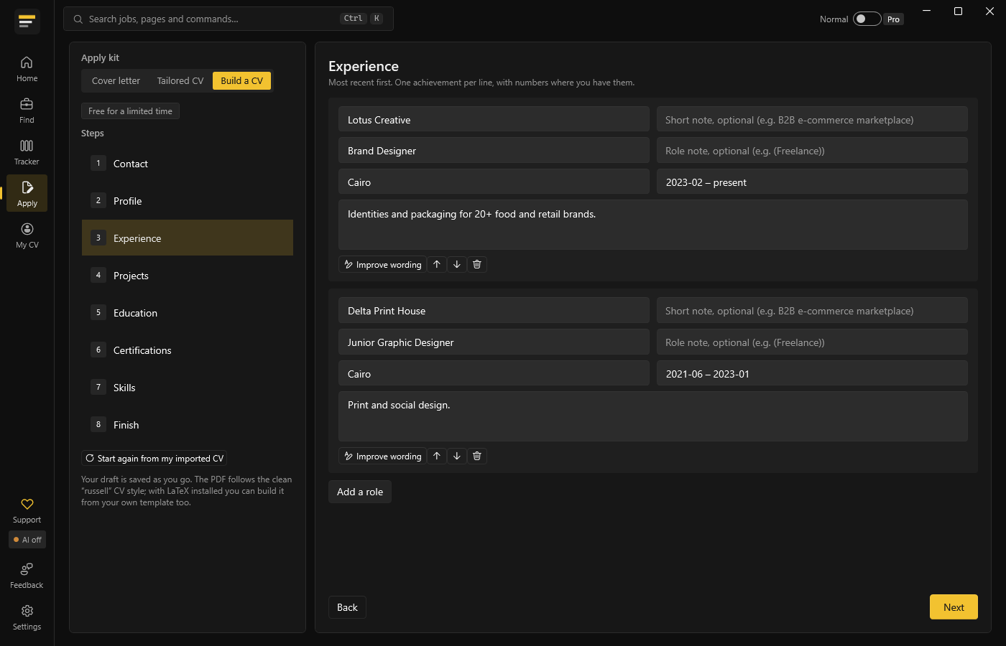Open step 7 Skills
This screenshot has height=646, width=1006.
click(188, 388)
